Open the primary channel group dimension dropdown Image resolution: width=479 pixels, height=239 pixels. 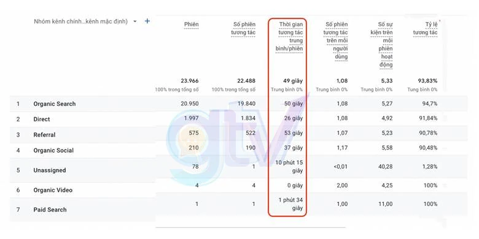[x=85, y=21]
